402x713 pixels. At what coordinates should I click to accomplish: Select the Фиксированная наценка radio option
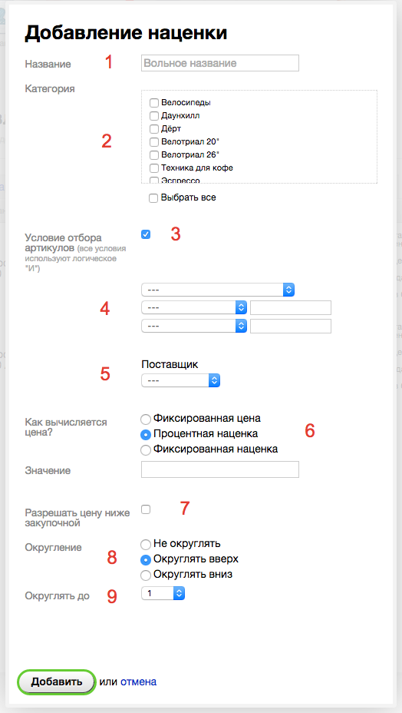pos(145,450)
